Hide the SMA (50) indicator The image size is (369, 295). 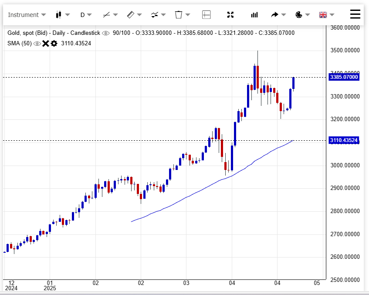pos(37,44)
